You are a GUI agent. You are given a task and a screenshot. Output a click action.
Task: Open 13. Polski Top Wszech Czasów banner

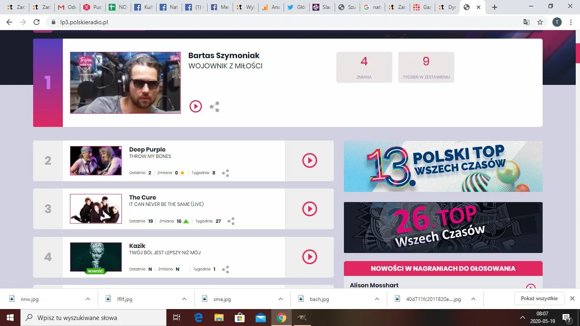(443, 166)
